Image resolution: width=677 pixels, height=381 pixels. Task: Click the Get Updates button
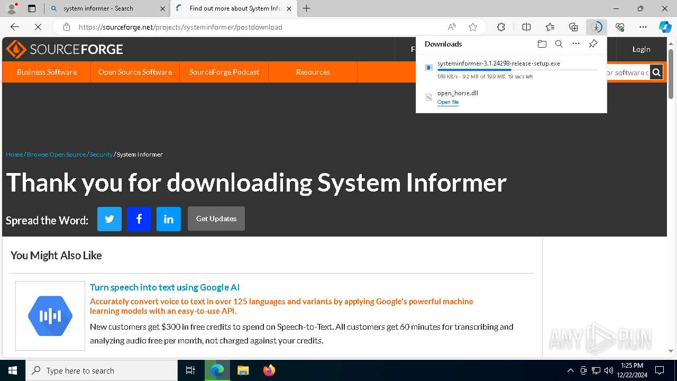pyautogui.click(x=216, y=219)
